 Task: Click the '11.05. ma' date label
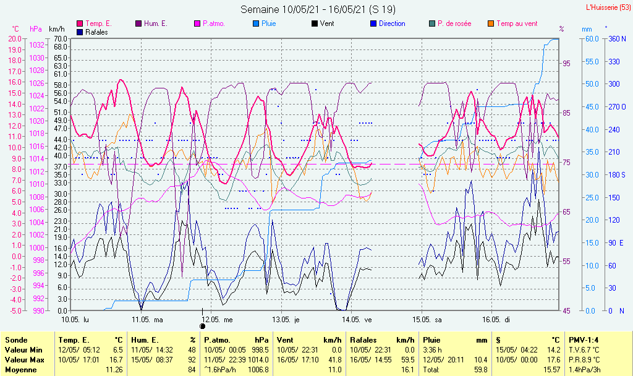point(147,320)
